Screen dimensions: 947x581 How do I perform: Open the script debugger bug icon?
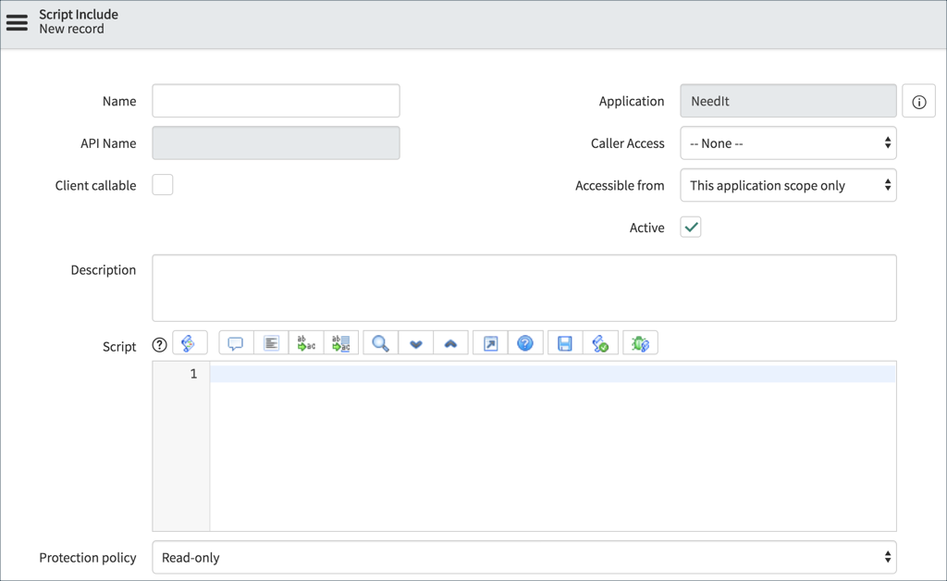[640, 342]
